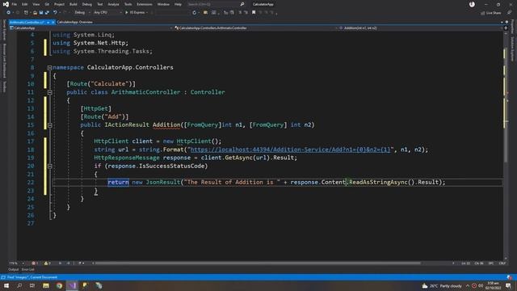Open Task View from taskbar
This screenshot has width=517, height=291.
pos(32,285)
